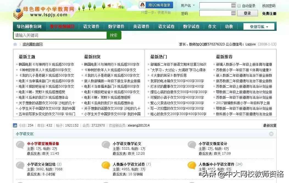Click inside the keyword search input field
Image resolution: width=289 pixels, height=183 pixels.
(x=59, y=35)
